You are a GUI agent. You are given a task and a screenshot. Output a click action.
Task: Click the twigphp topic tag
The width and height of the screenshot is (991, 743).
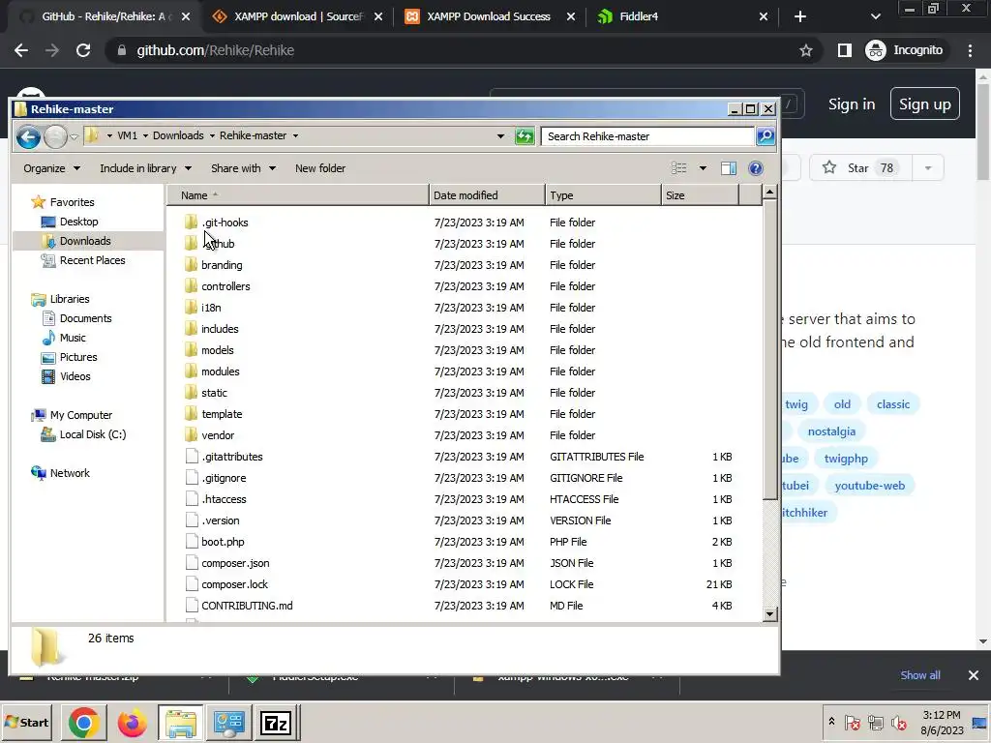[846, 459]
